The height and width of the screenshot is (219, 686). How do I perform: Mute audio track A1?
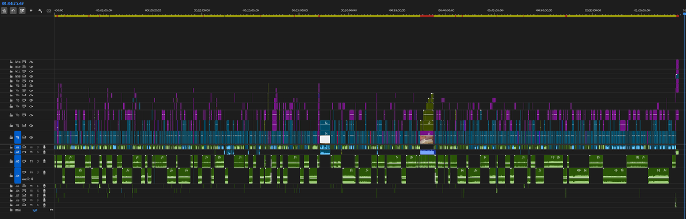tap(31, 147)
